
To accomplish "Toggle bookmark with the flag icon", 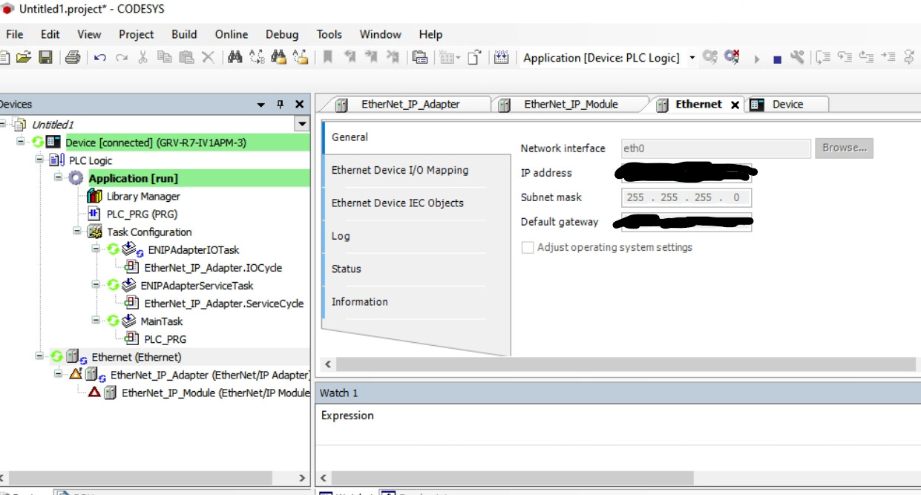I will click(x=327, y=57).
